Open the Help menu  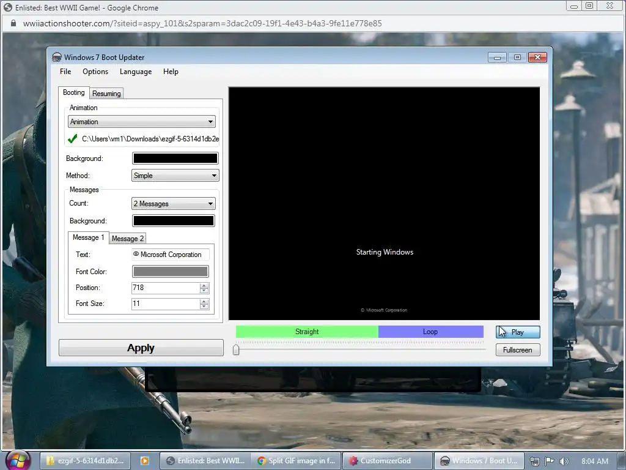tap(171, 72)
